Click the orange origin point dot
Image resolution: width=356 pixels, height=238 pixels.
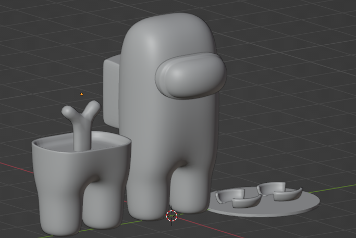(x=81, y=94)
